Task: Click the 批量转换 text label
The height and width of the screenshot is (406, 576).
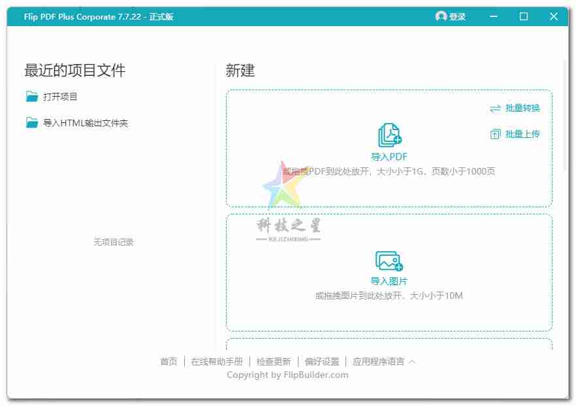Action: (522, 109)
